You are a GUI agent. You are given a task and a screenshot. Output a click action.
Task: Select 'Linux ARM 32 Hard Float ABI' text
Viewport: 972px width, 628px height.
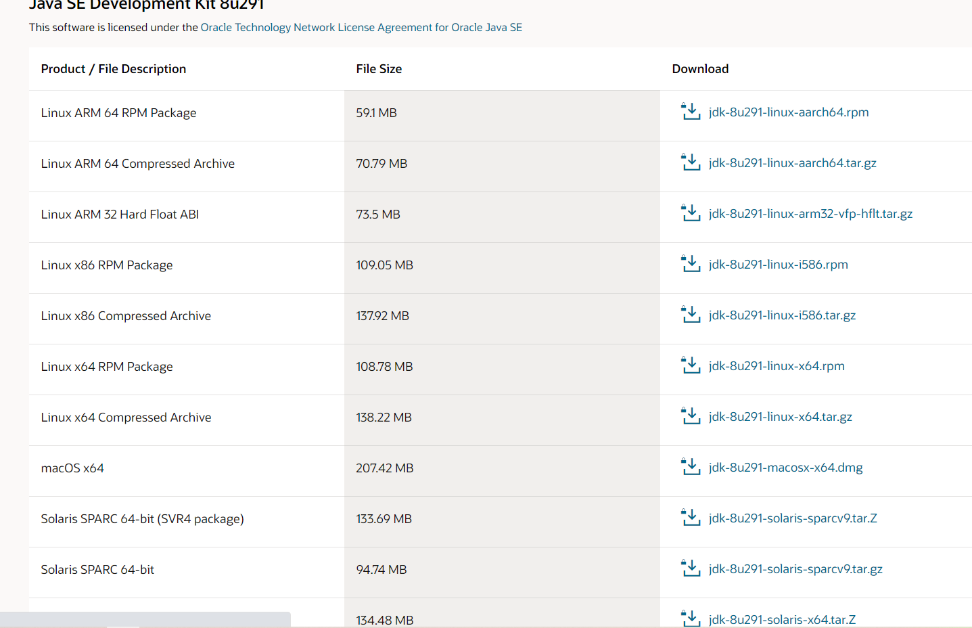[x=120, y=215]
